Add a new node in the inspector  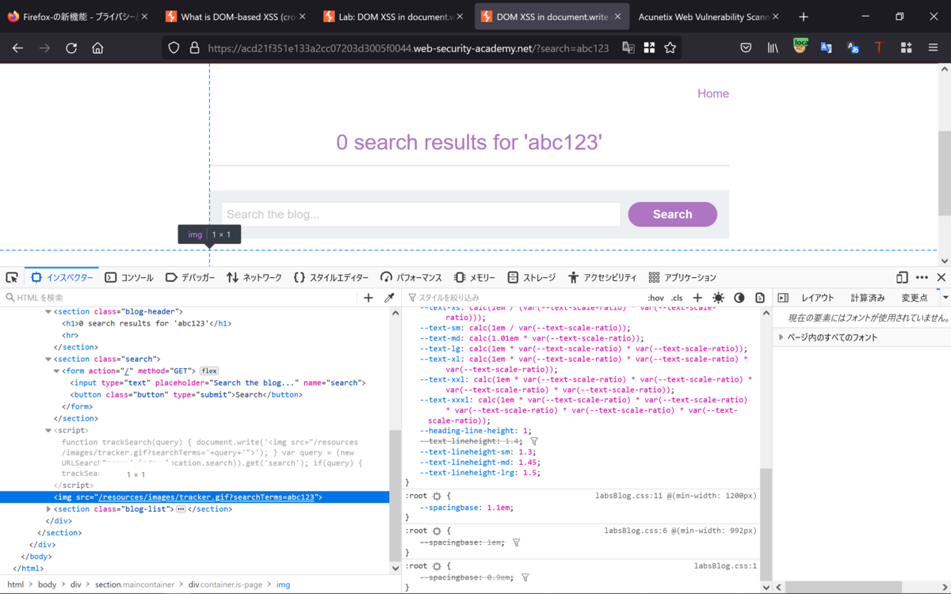point(369,298)
